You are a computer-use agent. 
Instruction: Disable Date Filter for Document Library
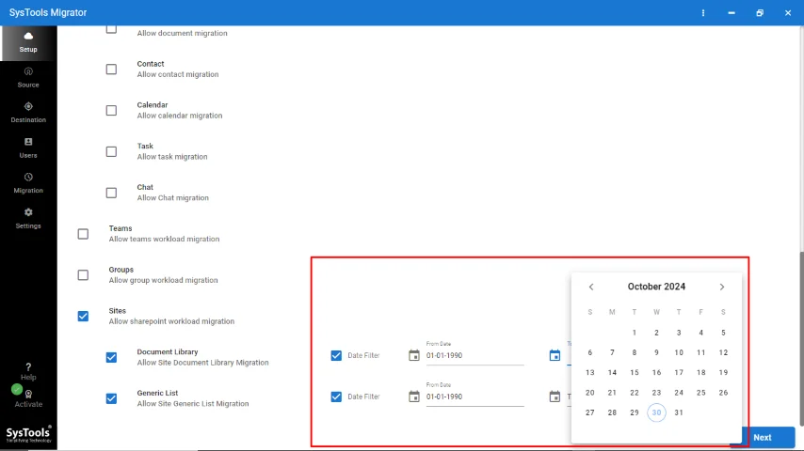[x=336, y=355]
